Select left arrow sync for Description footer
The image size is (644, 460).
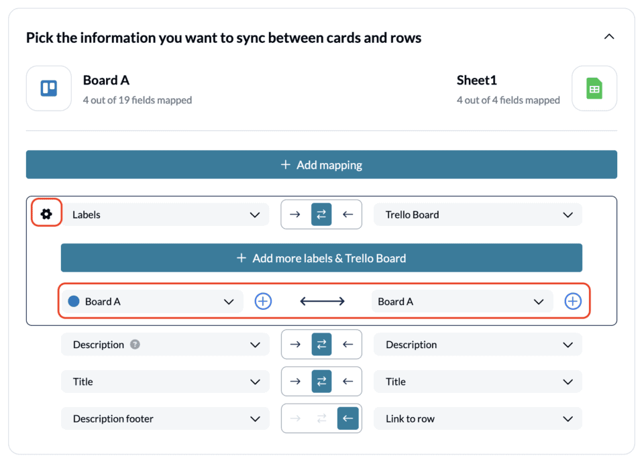click(x=348, y=418)
